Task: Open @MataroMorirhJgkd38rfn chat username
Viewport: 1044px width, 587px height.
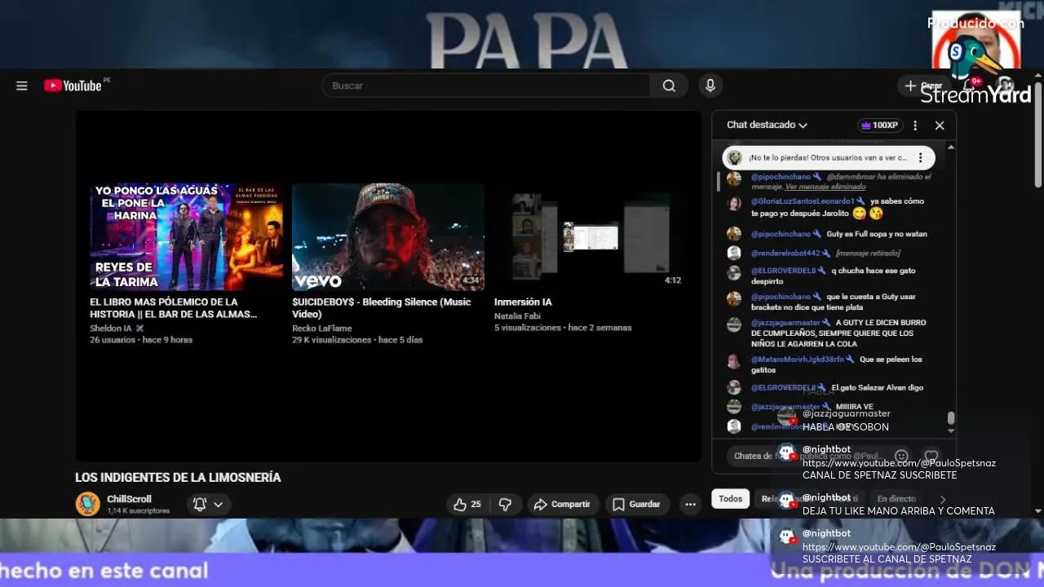Action: (798, 360)
